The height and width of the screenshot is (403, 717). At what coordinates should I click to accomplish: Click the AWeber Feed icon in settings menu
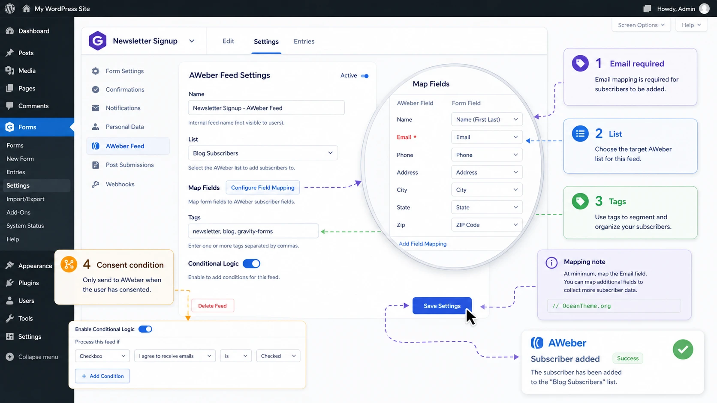point(96,146)
